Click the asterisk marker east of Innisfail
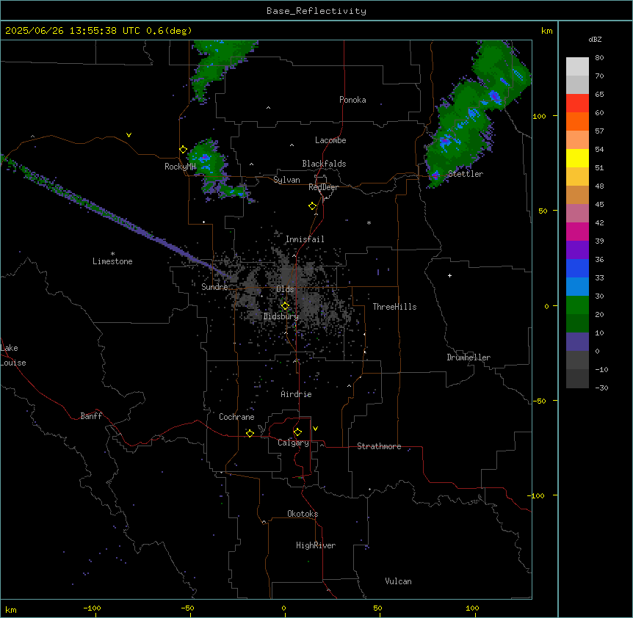Image resolution: width=633 pixels, height=618 pixels. (x=369, y=222)
